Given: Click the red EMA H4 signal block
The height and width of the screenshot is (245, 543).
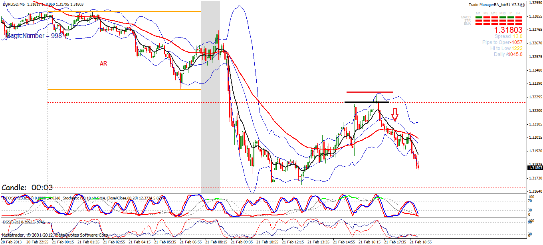Looking at the screenshot, I should pyautogui.click(x=519, y=24).
